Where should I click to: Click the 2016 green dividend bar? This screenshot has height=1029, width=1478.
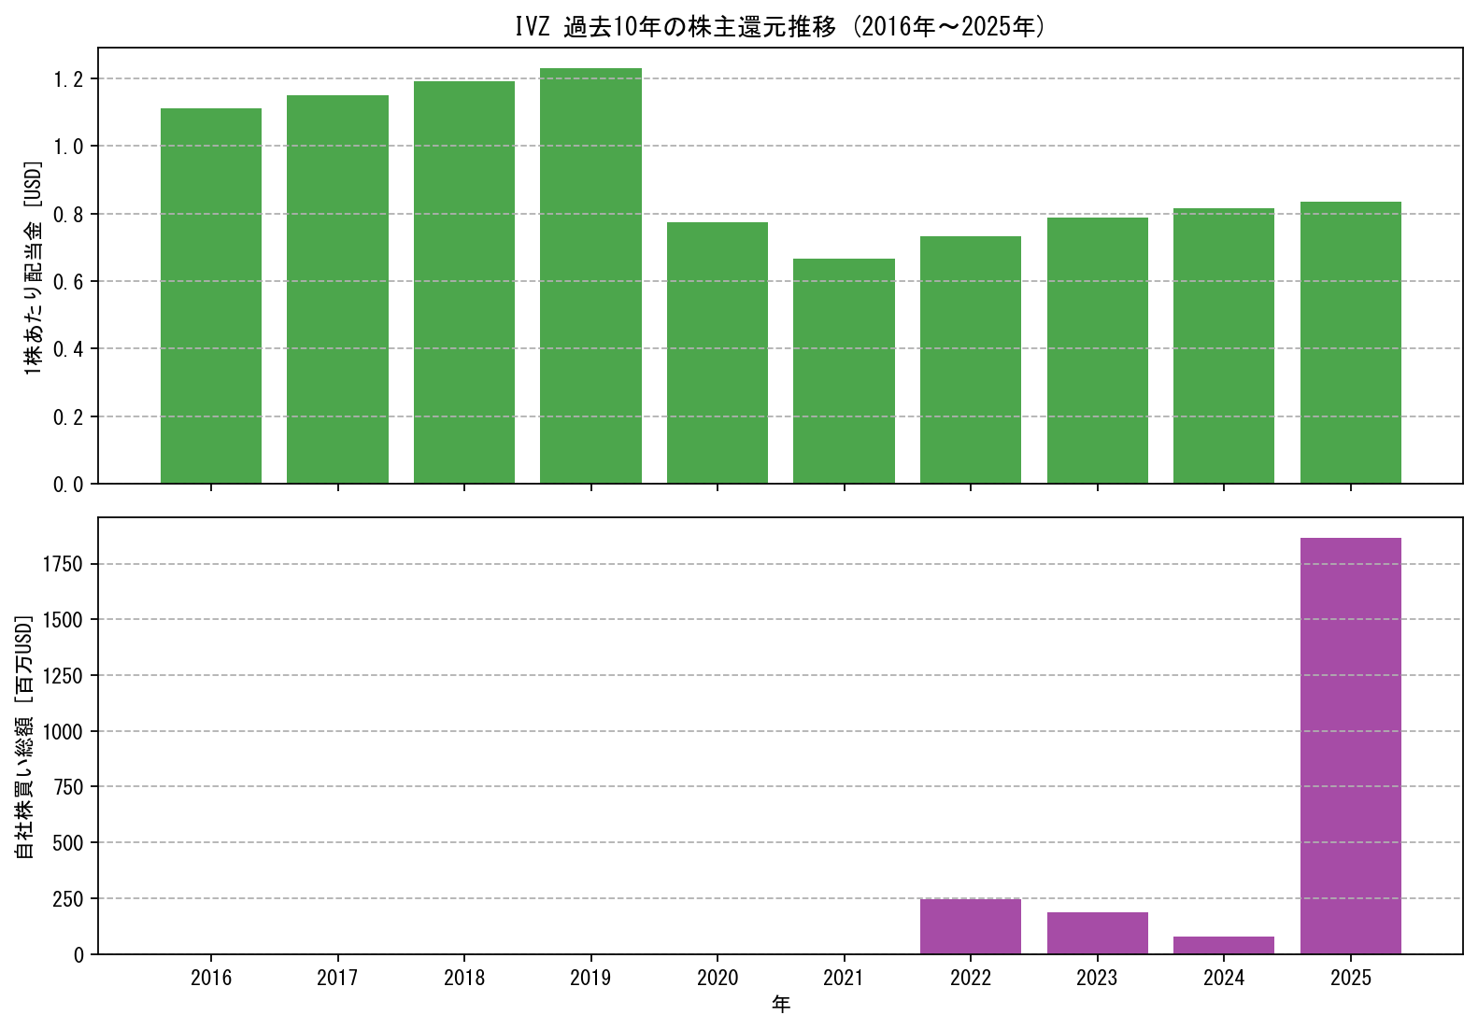pyautogui.click(x=211, y=296)
